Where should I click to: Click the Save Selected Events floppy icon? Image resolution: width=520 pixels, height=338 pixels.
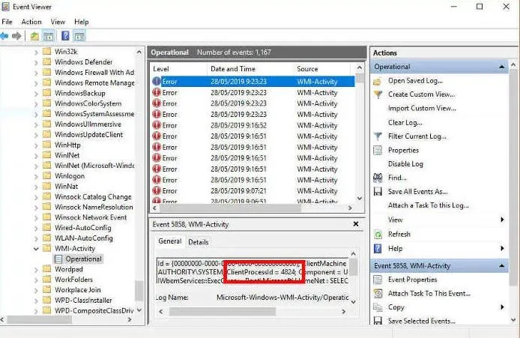click(378, 321)
